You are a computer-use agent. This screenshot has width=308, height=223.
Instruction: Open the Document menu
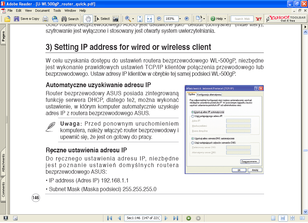(x=42, y=11)
